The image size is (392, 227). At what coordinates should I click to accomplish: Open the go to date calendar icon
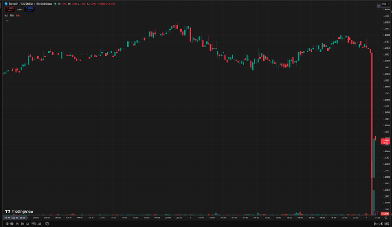tap(47, 224)
